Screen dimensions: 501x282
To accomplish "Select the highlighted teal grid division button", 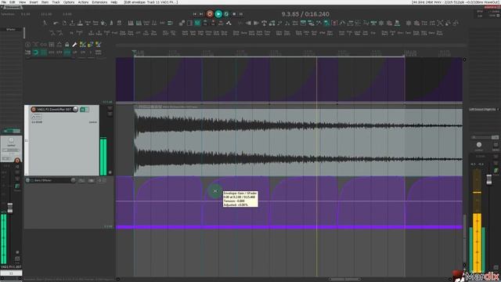I will pos(67,52).
